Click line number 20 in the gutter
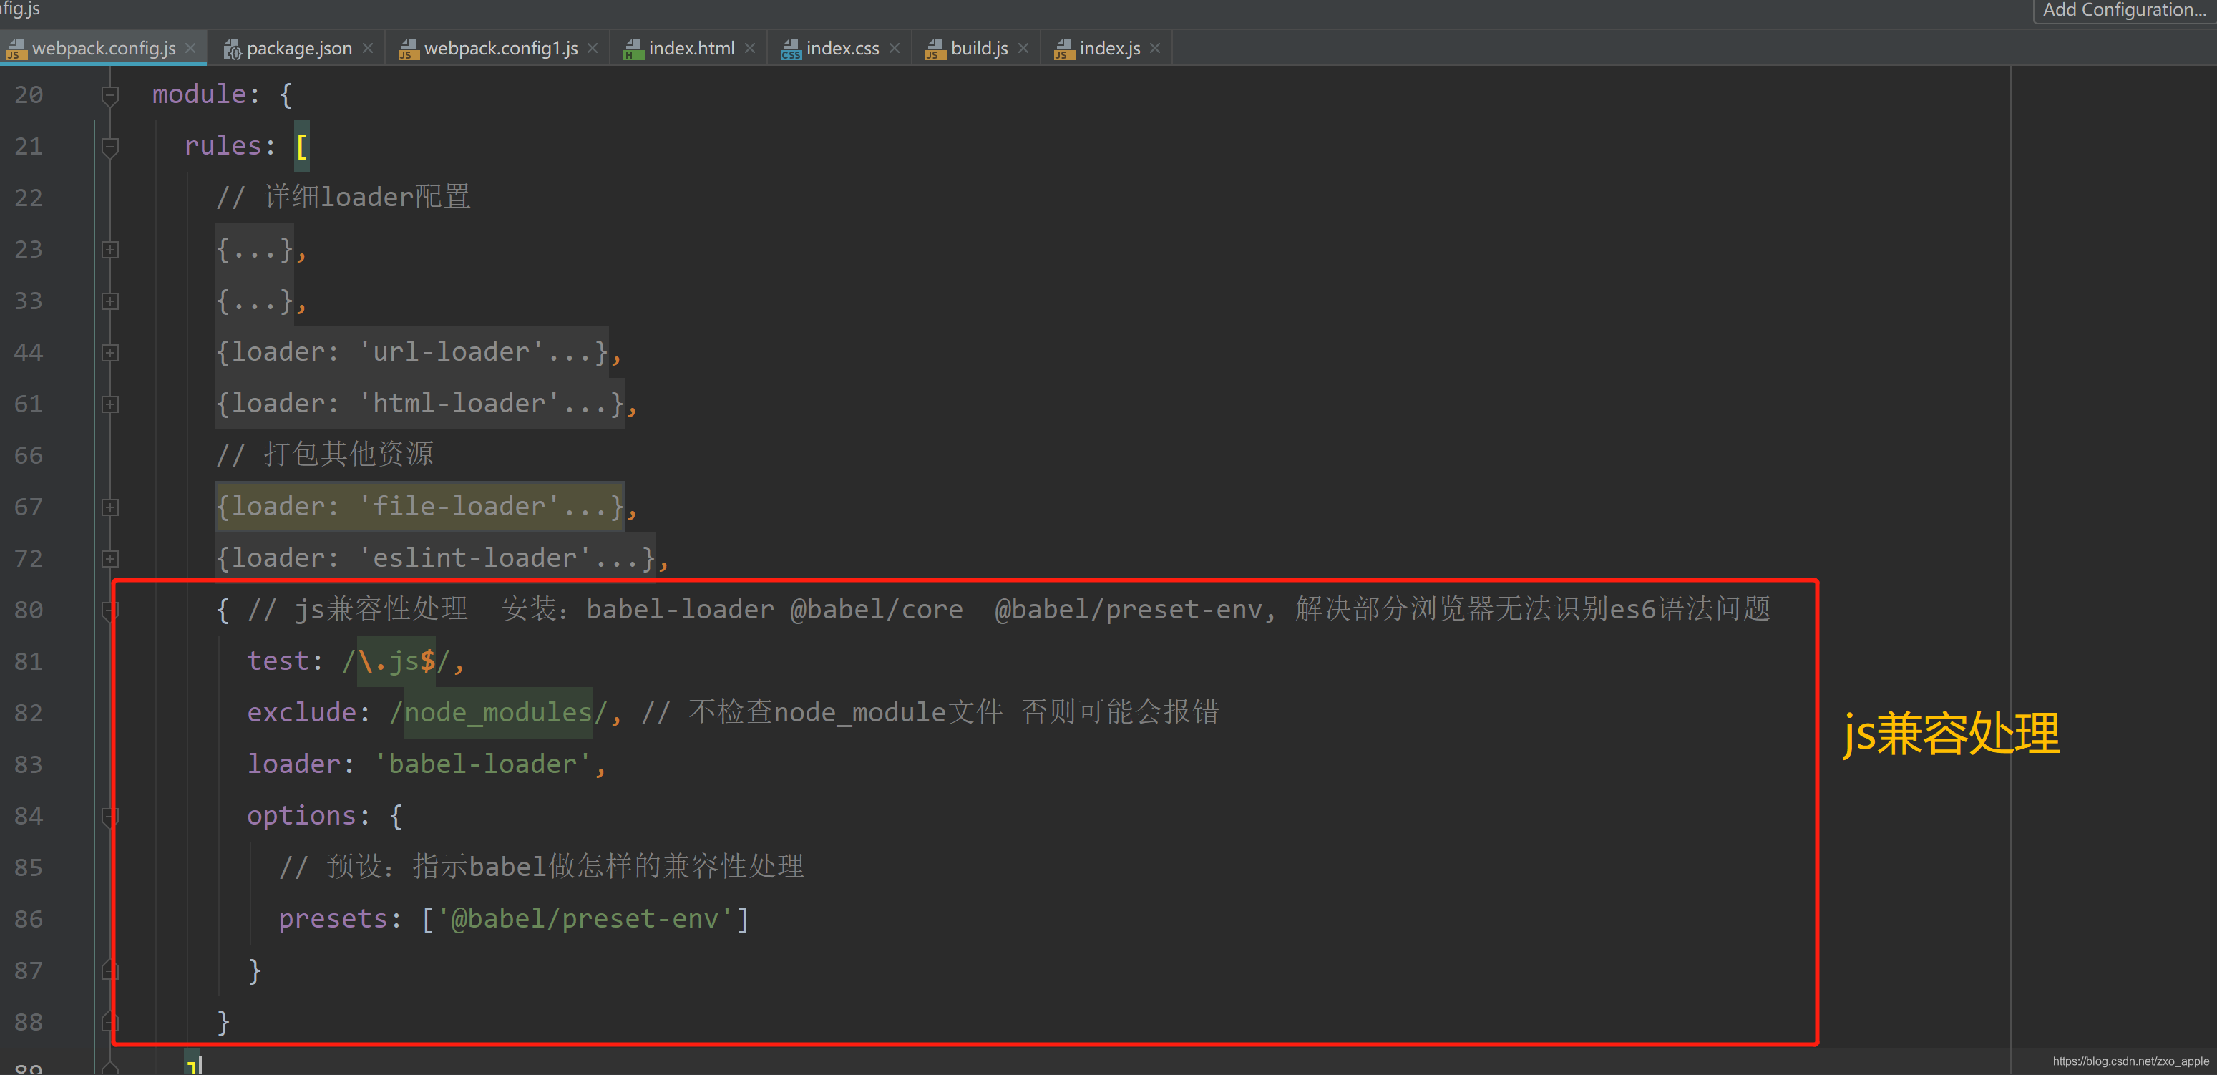The height and width of the screenshot is (1075, 2217). [29, 94]
